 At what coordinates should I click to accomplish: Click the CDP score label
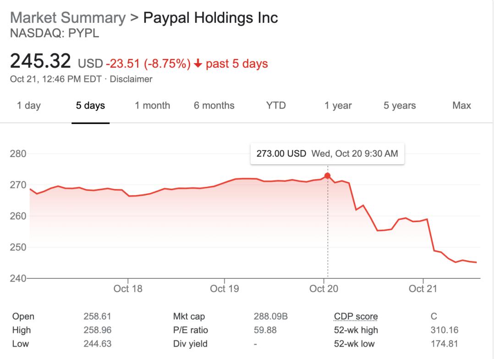click(356, 316)
